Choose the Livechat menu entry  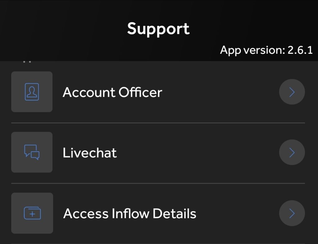90,153
